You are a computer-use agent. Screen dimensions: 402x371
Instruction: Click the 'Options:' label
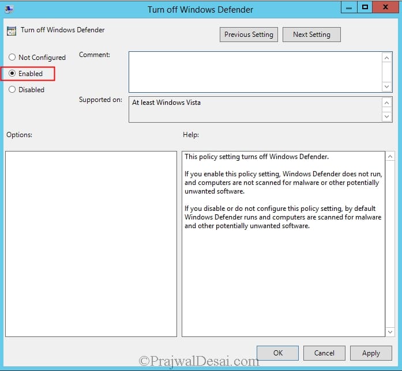coord(19,135)
